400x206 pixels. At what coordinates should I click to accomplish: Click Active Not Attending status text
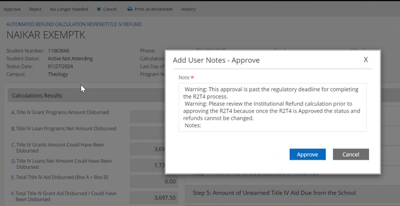tap(70, 59)
